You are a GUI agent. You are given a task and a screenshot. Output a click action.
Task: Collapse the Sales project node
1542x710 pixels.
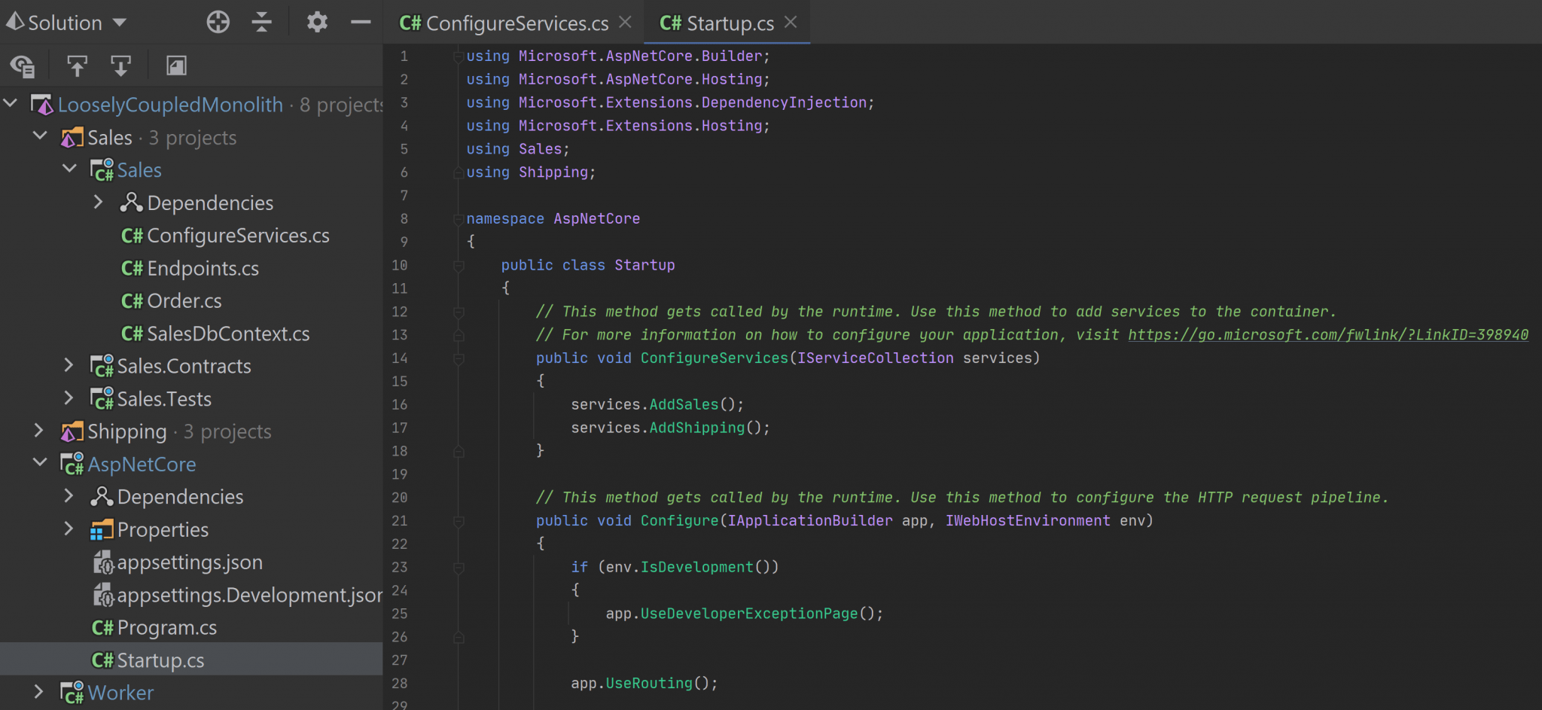[x=69, y=169]
